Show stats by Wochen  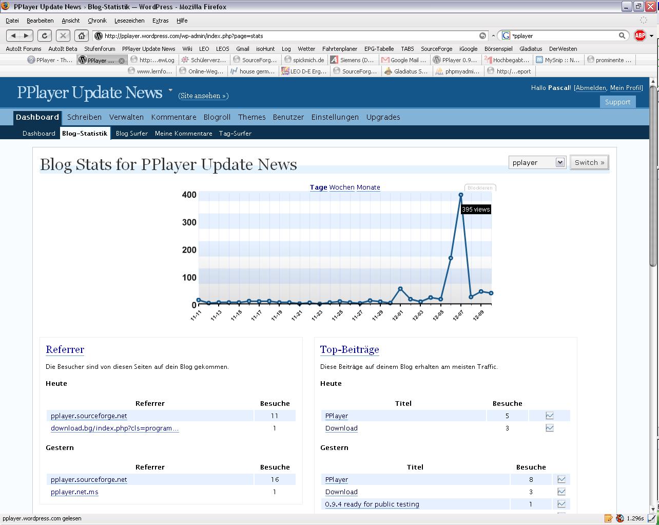point(342,188)
